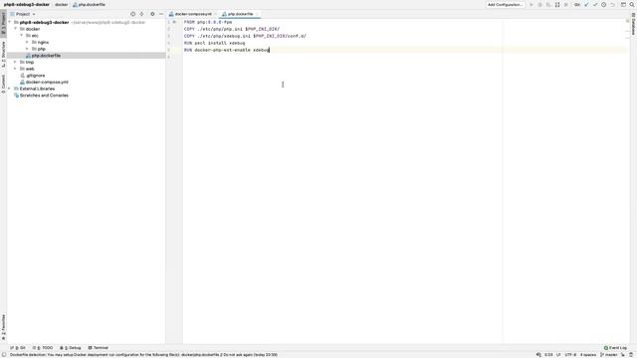This screenshot has height=358, width=637.
Task: Click the run gutter icon on line 1
Action: pos(175,22)
